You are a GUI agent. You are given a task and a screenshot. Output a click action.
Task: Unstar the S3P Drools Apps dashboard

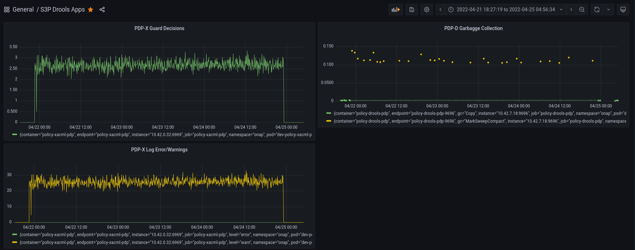(91, 10)
